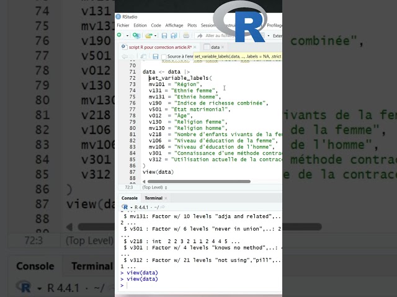Screen dimensions: 397x297
Task: Click the data <- data |> line
Action: [x=166, y=72]
